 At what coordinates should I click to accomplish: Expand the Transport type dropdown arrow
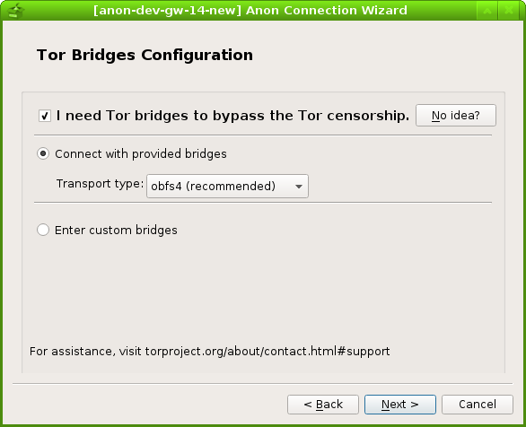pos(299,187)
